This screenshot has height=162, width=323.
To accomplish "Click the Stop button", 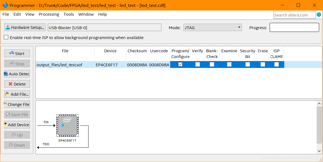I will pos(17,64).
